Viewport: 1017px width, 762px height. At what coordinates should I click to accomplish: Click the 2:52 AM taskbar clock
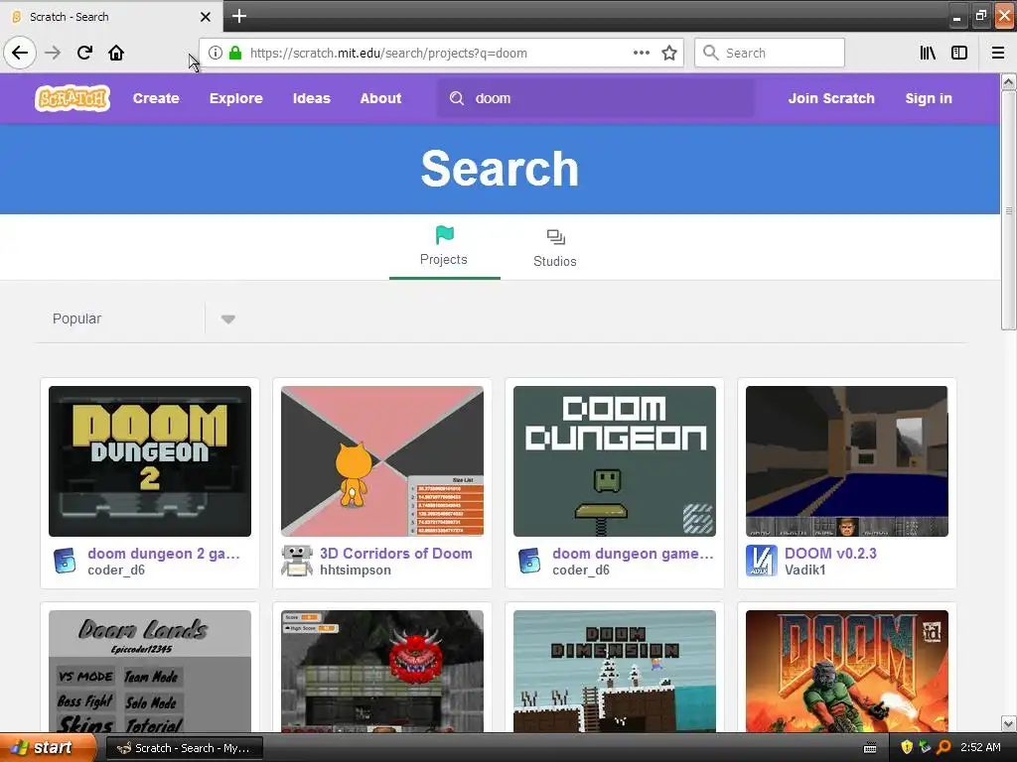click(x=980, y=747)
